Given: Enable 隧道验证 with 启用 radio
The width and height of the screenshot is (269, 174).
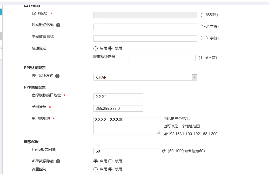Looking at the screenshot, I should (x=96, y=48).
